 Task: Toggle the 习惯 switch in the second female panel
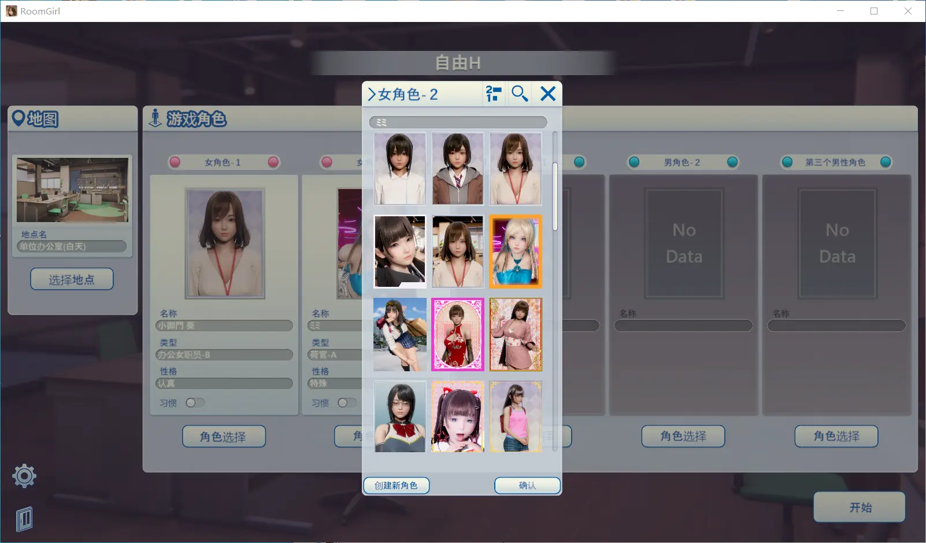(348, 402)
